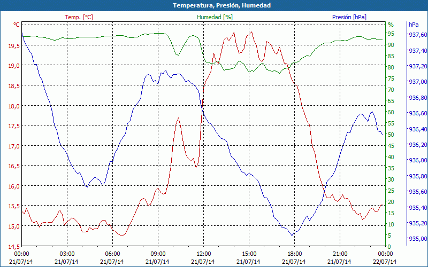Click the '18,0' temperature axis value
Viewport: 428px width, 267px height.
click(x=14, y=106)
